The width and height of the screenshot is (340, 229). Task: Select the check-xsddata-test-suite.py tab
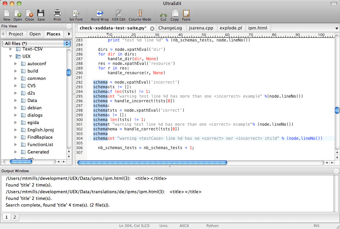point(113,28)
